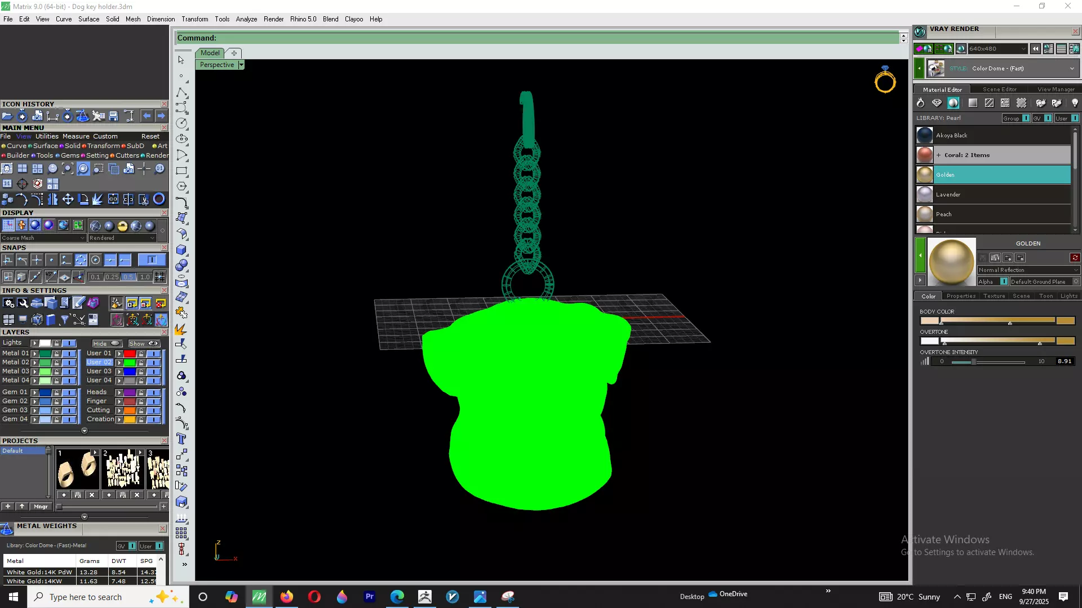Toggle the Group switch in Pearl library

pos(1026,118)
